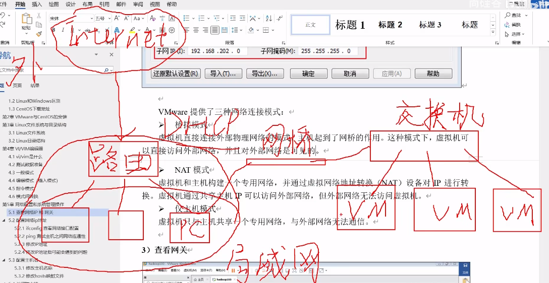549x283 pixels.
Task: Click the Copy icon in clipboard group
Action: (39, 25)
